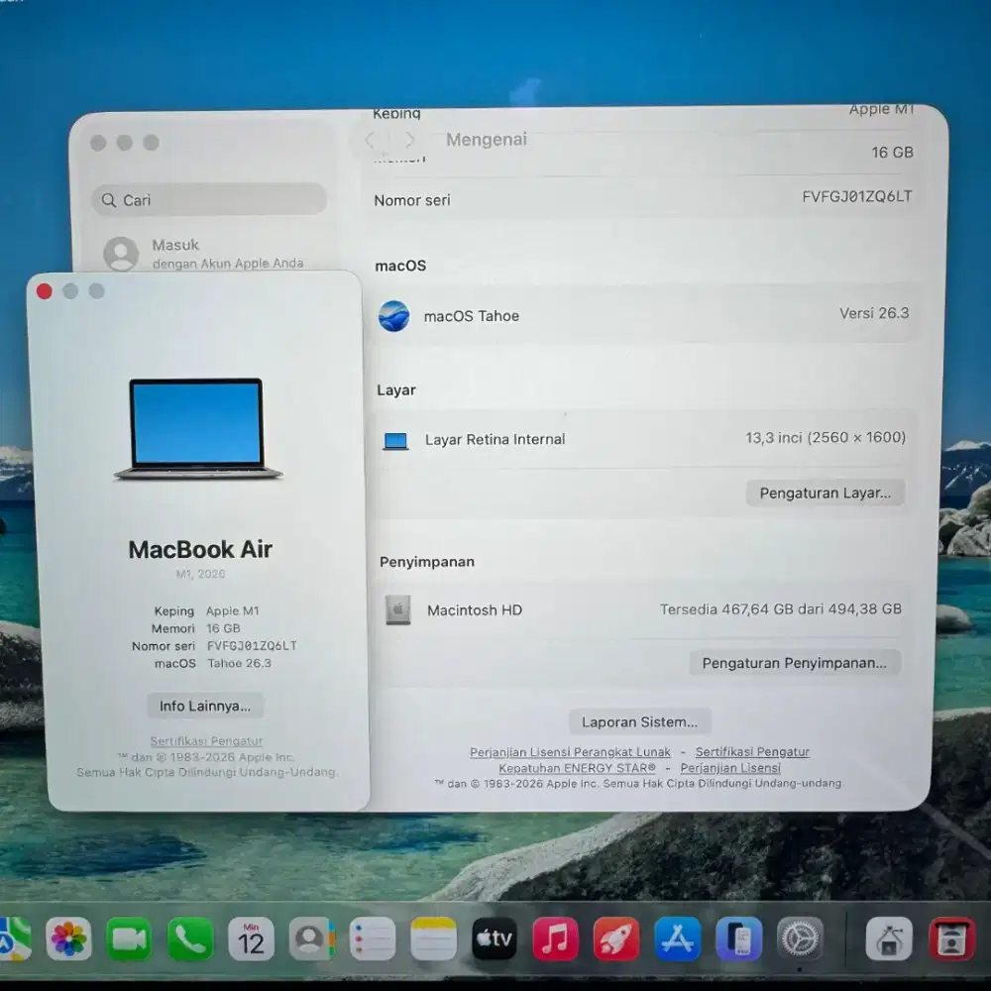Open the Photos app from the Dock
Screen dimensions: 991x991
coord(67,936)
